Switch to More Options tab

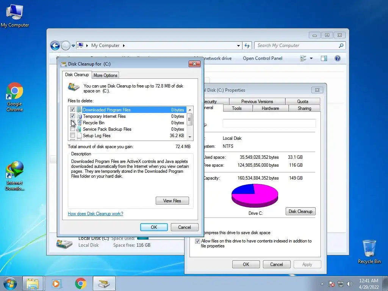click(105, 75)
